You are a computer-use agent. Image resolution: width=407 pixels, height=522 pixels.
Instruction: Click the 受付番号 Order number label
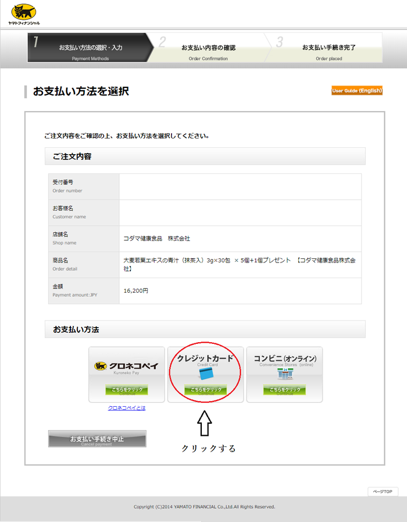(67, 186)
